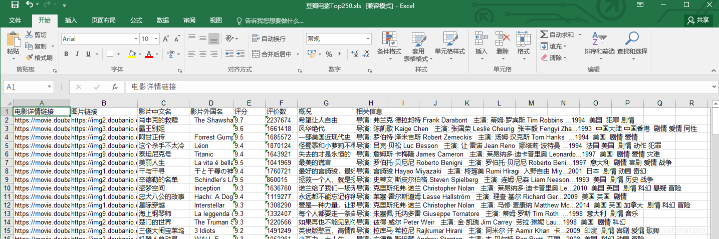Screen dimensions: 719x239
Task: Click Merge and Center (合并后居中) button
Action: 272,54
